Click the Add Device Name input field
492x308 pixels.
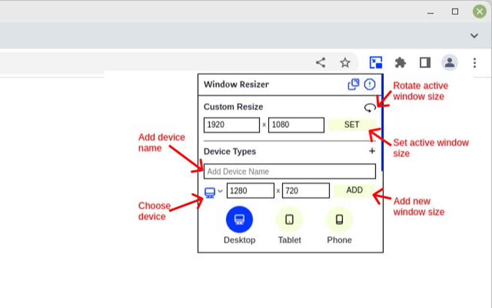(x=289, y=171)
